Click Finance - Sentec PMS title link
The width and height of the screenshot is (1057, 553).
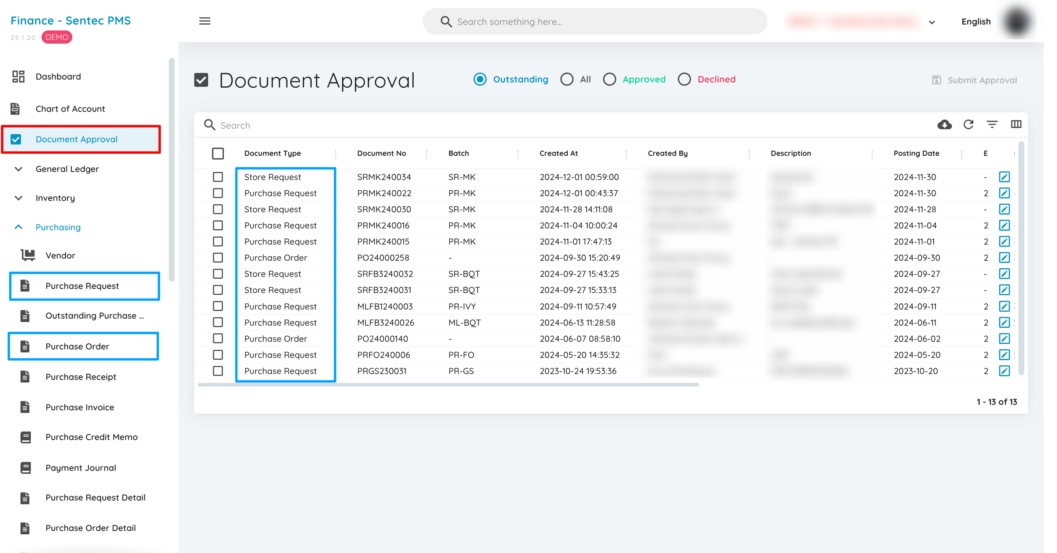70,21
